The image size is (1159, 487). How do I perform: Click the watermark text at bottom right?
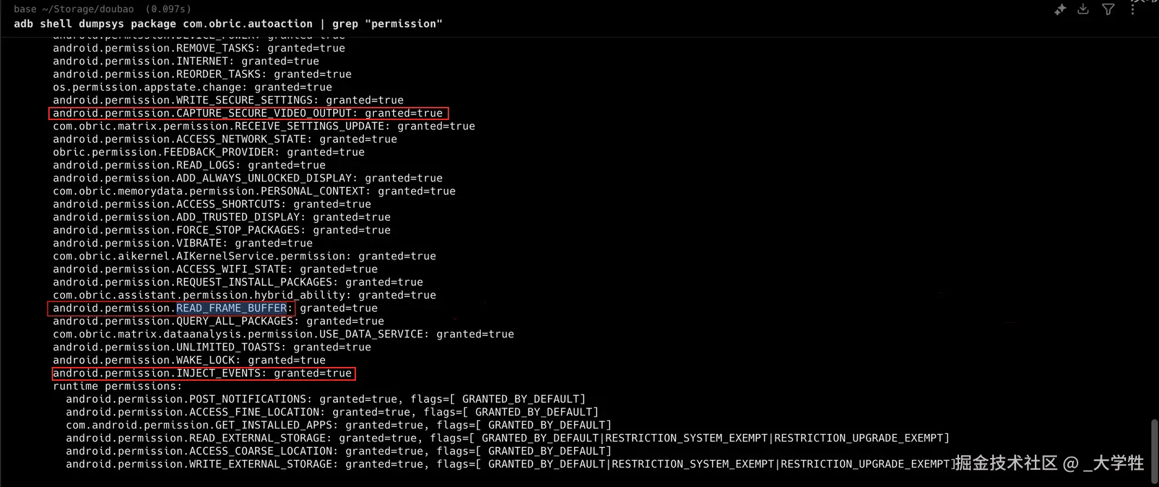[x=1049, y=463]
